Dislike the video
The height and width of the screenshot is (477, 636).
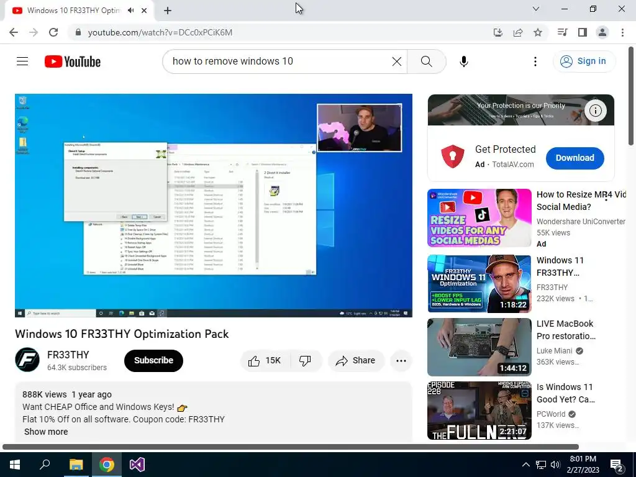[x=305, y=361]
